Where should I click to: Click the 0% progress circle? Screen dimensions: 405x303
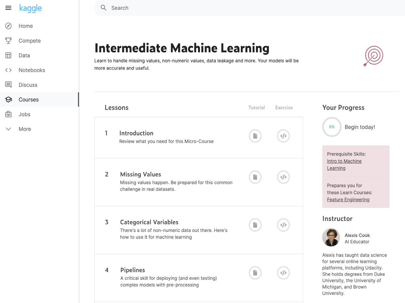[x=332, y=127]
